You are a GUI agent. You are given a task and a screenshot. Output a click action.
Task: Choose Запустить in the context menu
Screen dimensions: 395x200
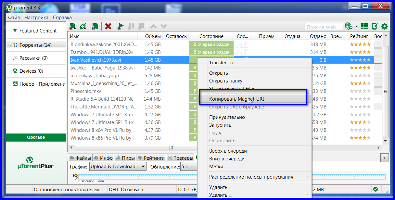(x=255, y=125)
